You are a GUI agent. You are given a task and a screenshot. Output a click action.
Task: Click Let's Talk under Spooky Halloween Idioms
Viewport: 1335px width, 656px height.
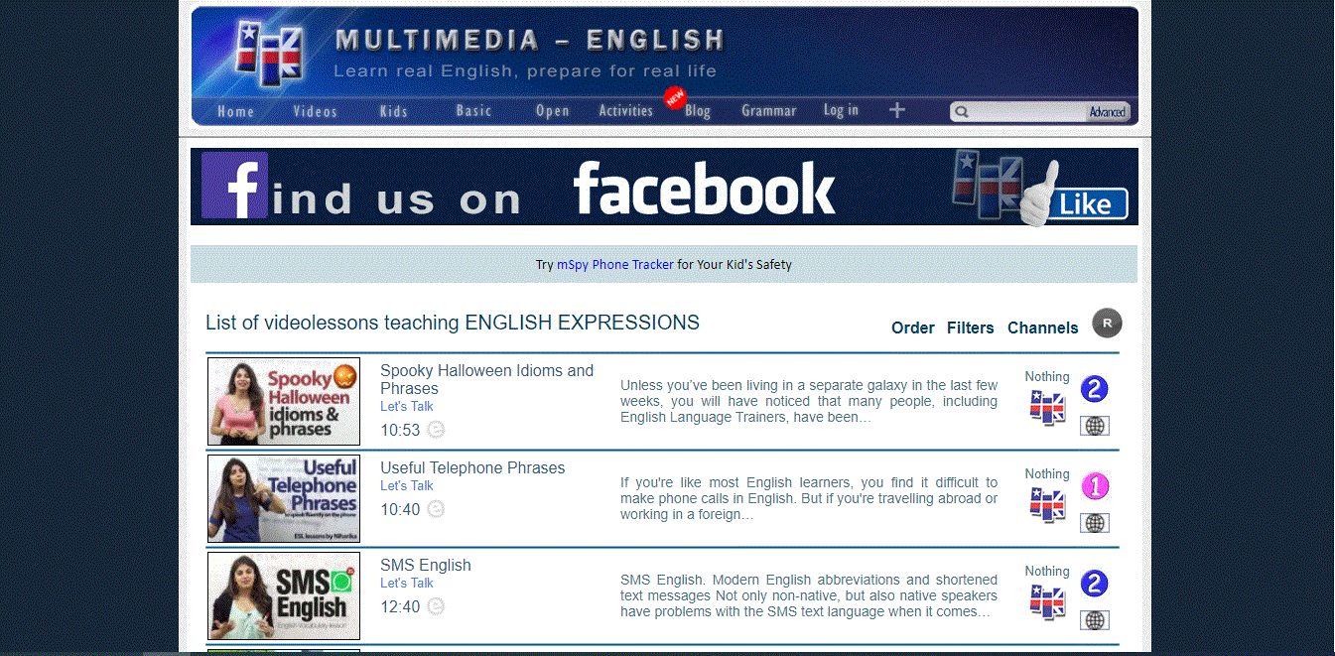[407, 406]
